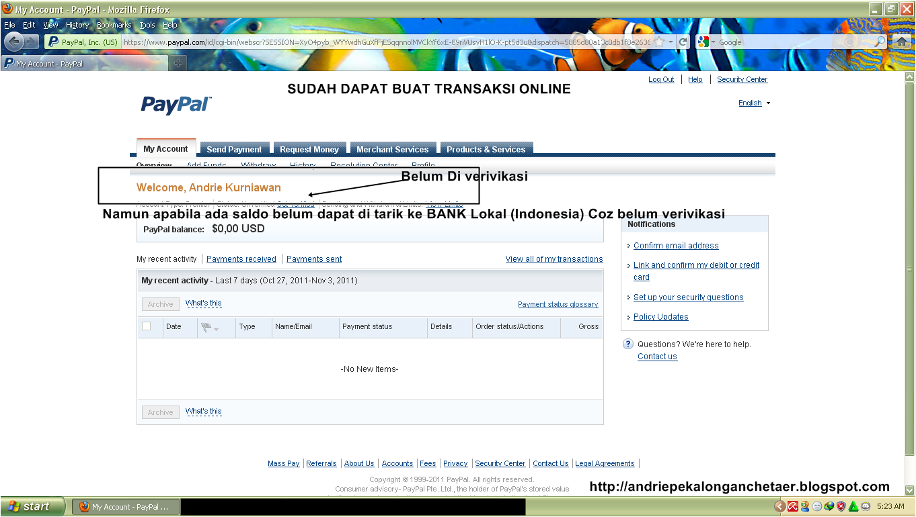
Task: Switch to the Merchant Services tab
Action: (x=392, y=149)
